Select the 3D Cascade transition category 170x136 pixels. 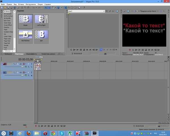coord(8,14)
